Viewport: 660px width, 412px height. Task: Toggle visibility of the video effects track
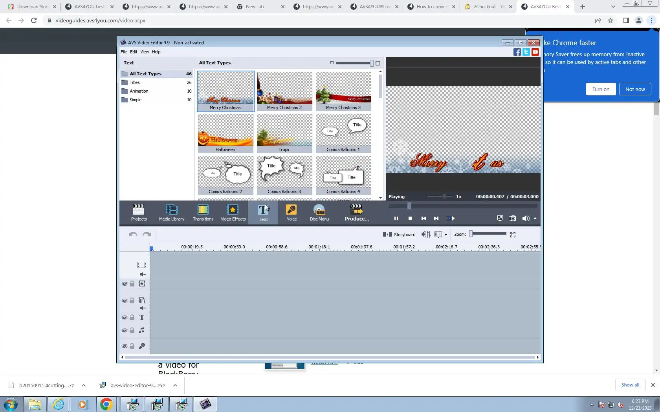125,284
